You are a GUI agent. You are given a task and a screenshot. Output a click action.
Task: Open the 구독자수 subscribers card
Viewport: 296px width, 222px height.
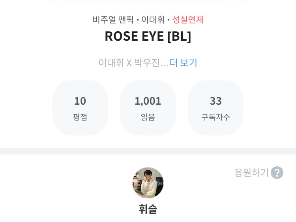click(x=216, y=108)
